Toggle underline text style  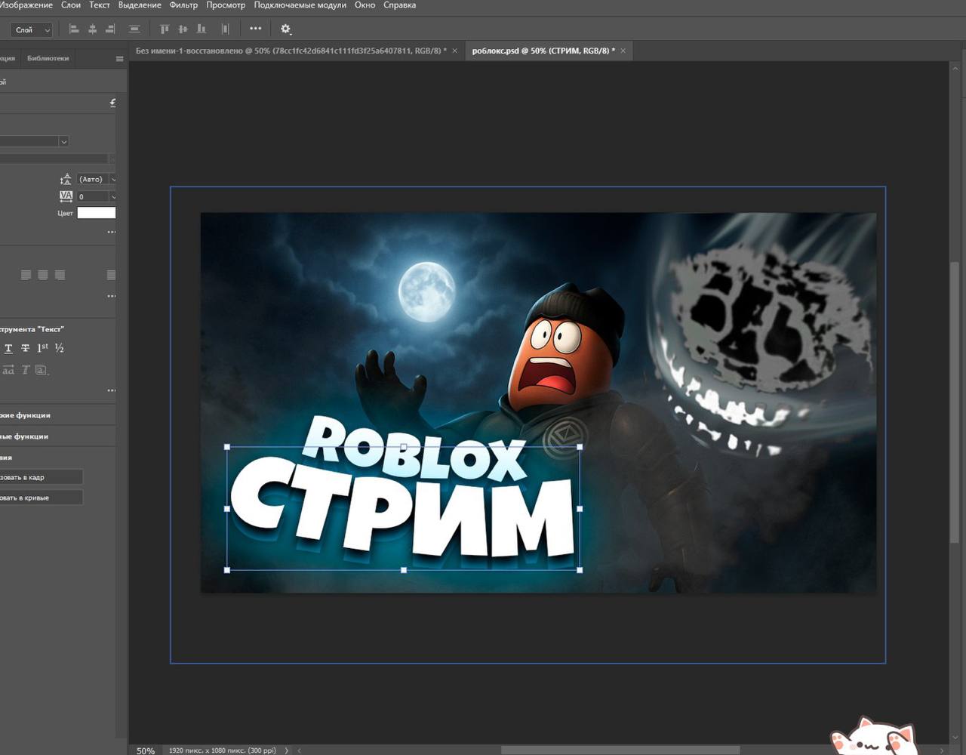(8, 348)
